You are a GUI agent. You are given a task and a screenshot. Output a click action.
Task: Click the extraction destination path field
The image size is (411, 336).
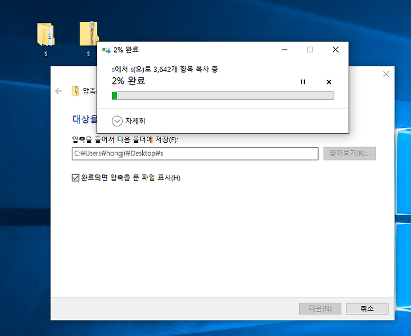[x=195, y=154]
